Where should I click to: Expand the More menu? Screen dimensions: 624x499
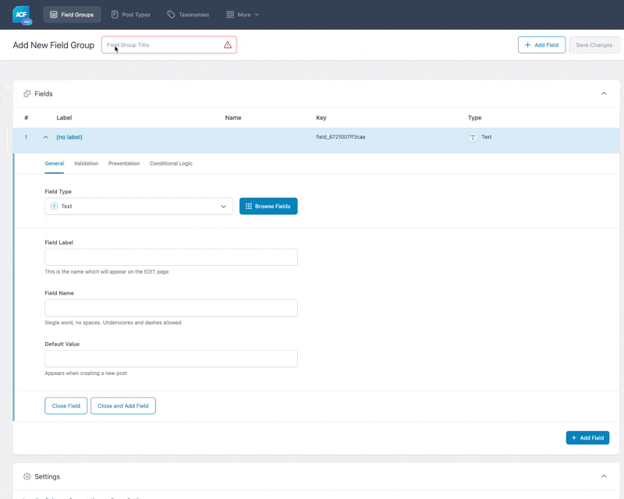(243, 14)
